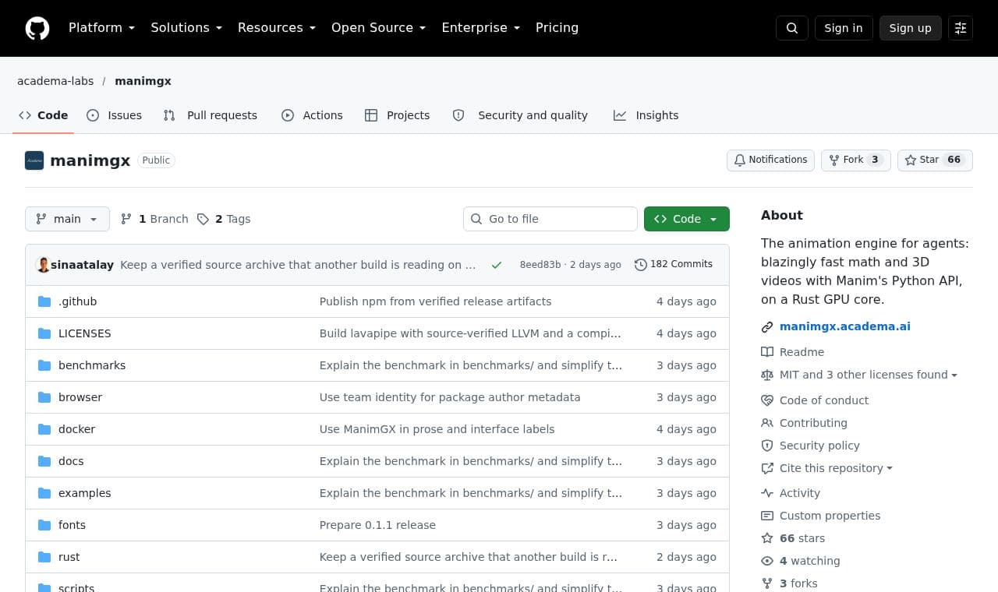Open the green Code dropdown
This screenshot has width=998, height=592.
(687, 219)
